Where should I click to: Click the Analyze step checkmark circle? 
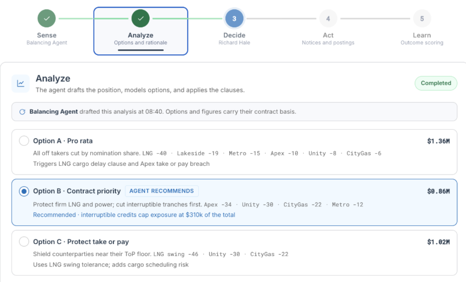(x=141, y=18)
